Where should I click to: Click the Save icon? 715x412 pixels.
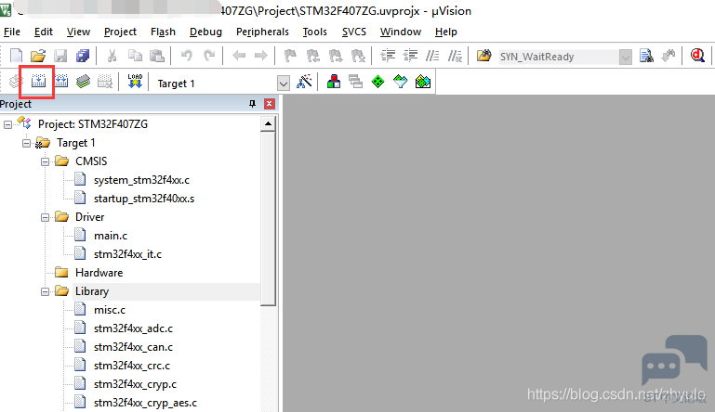60,56
